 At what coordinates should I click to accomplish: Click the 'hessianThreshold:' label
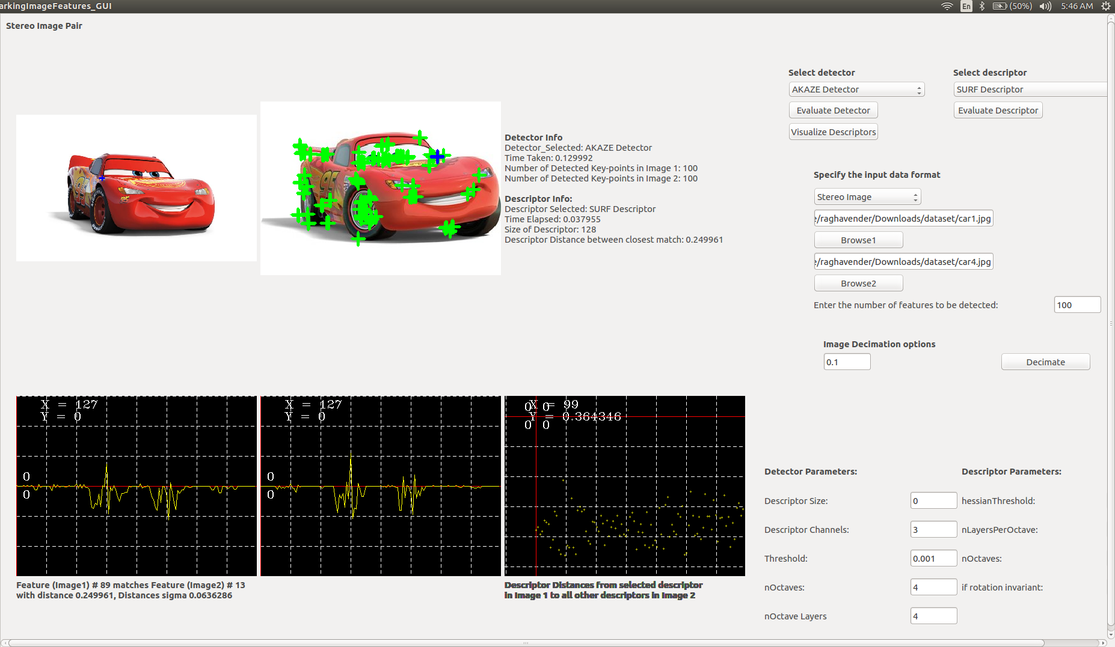click(998, 501)
